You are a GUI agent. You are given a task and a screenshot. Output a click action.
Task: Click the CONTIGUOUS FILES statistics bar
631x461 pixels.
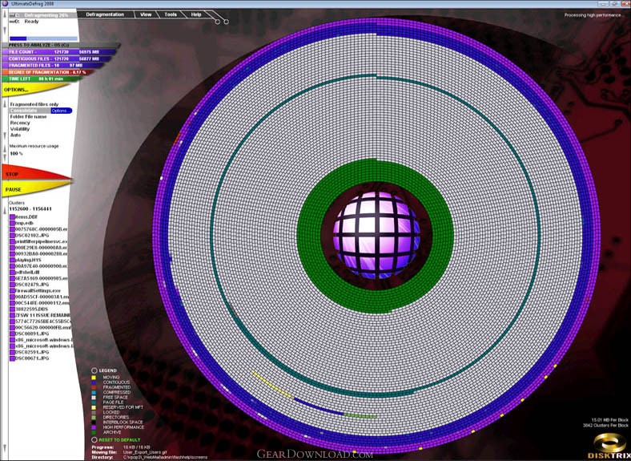pyautogui.click(x=56, y=59)
